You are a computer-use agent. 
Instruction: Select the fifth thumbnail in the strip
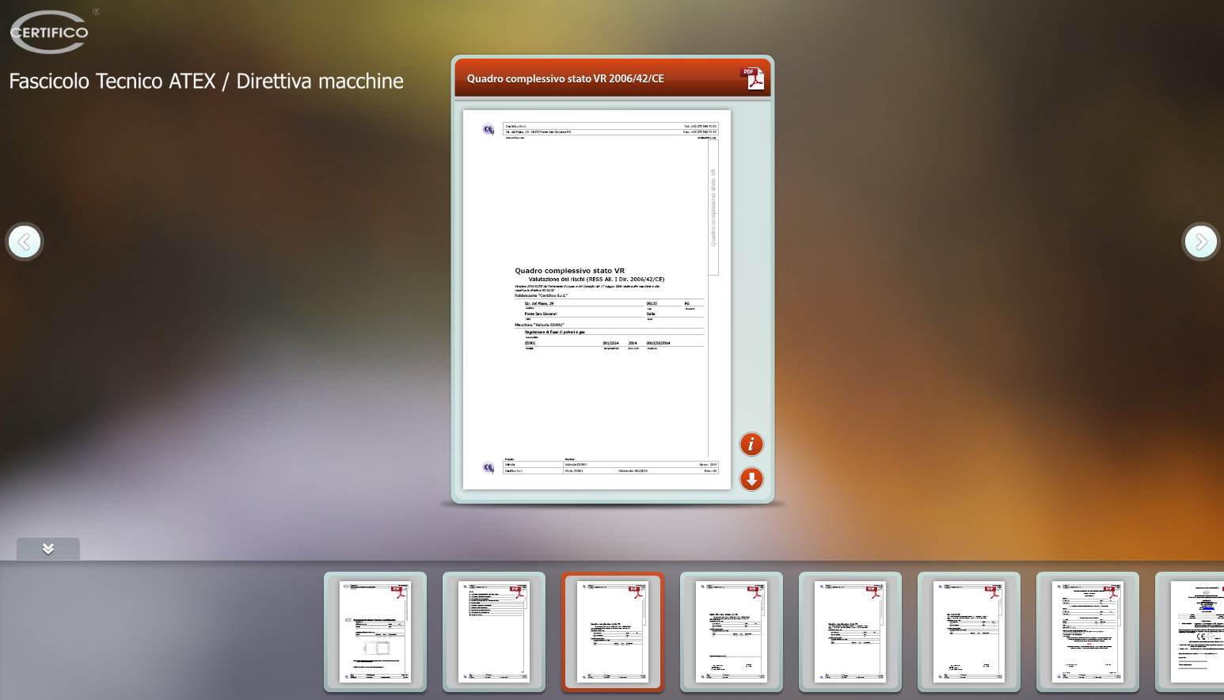[850, 632]
